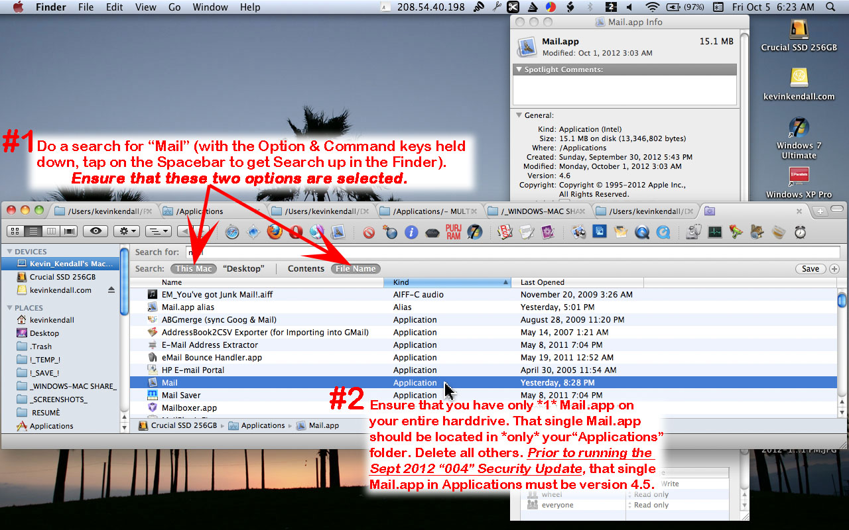Open the Windows 7 toolbar shortcut
Screen dimensions: 849x530
474,232
